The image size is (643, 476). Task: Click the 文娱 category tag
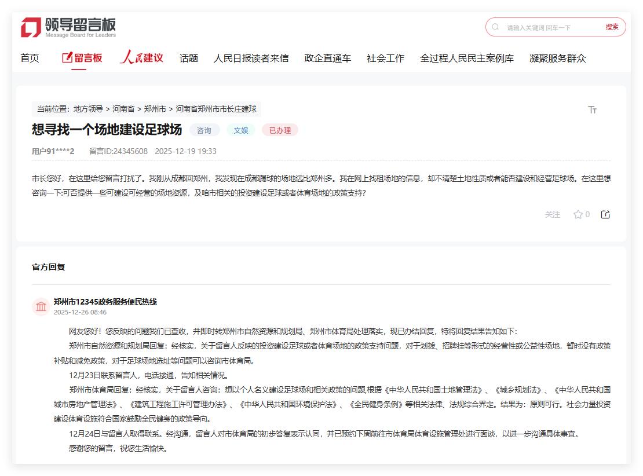coord(240,130)
